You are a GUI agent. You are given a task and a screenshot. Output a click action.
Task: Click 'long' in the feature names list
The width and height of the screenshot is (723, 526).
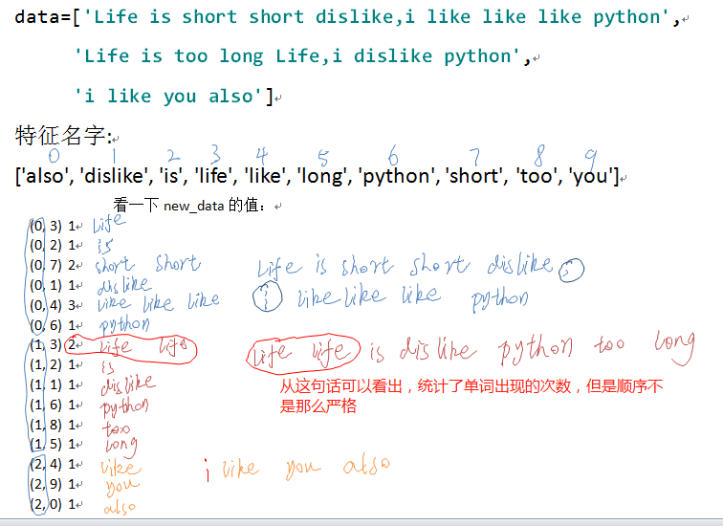coord(322,177)
